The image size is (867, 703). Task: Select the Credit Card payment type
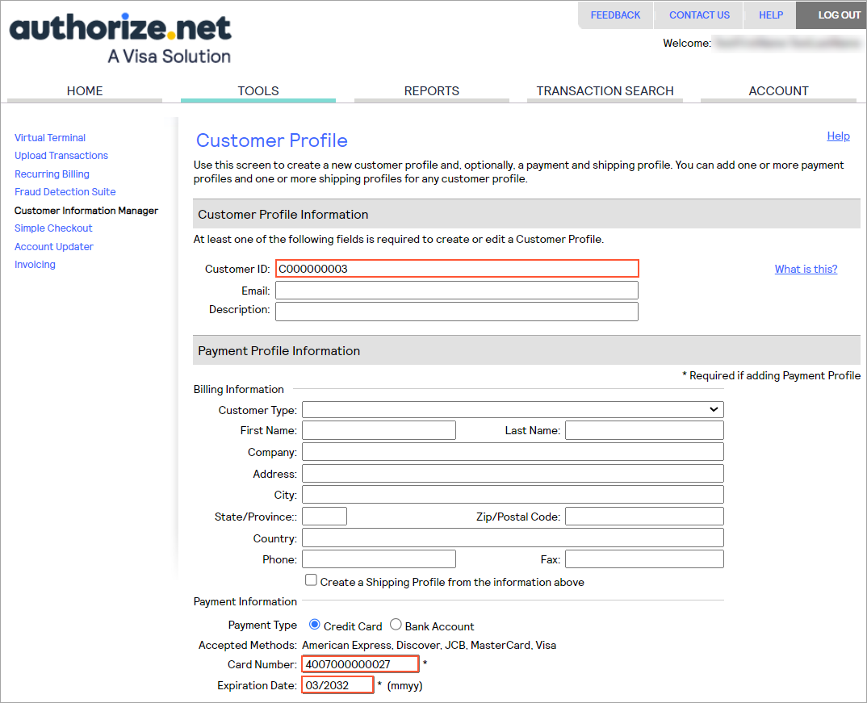(x=315, y=625)
